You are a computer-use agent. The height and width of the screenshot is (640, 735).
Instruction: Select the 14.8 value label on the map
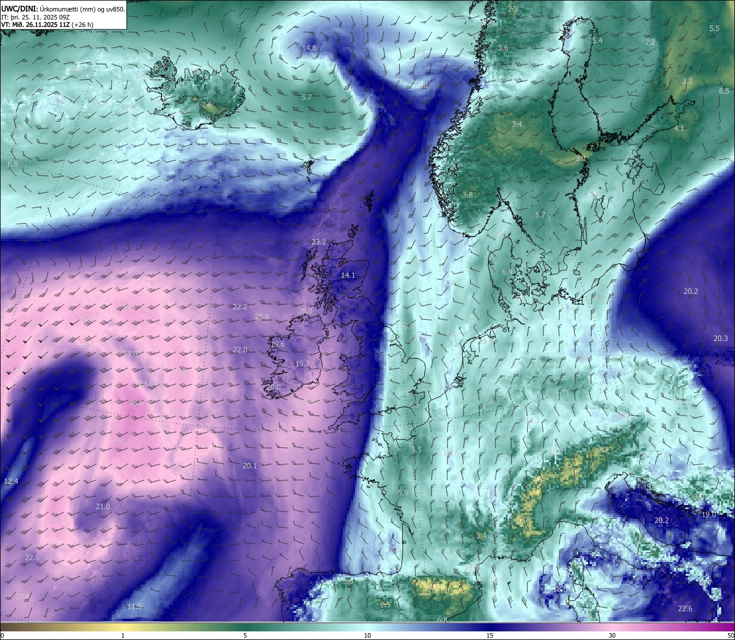click(x=309, y=48)
